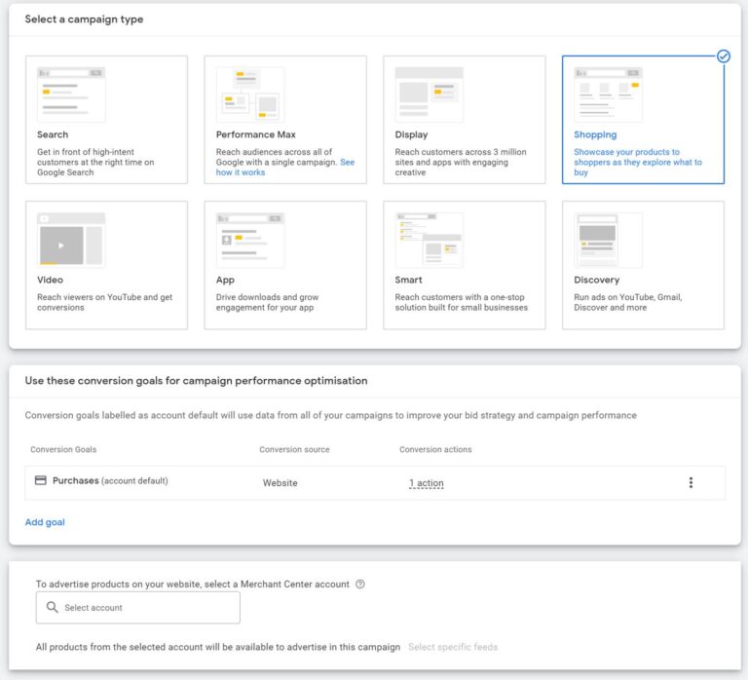
Task: Choose the App campaign type card
Action: click(285, 265)
